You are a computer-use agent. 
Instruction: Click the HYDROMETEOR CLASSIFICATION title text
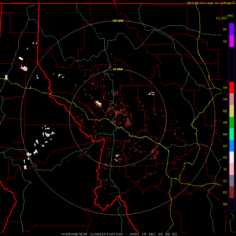point(92,234)
